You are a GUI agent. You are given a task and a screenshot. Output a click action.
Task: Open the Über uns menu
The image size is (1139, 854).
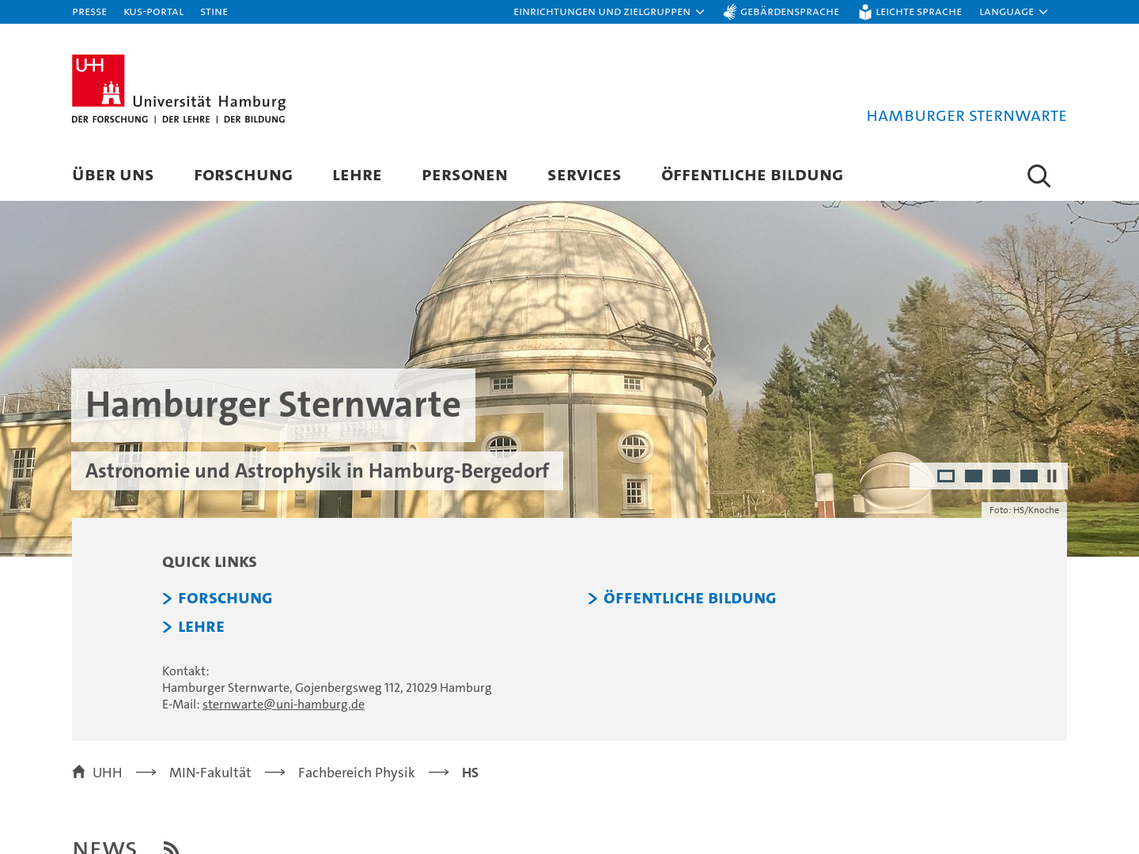pyautogui.click(x=113, y=175)
